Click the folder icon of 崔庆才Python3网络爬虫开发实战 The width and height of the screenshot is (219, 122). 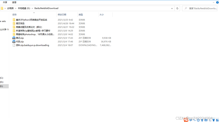pos(14,20)
